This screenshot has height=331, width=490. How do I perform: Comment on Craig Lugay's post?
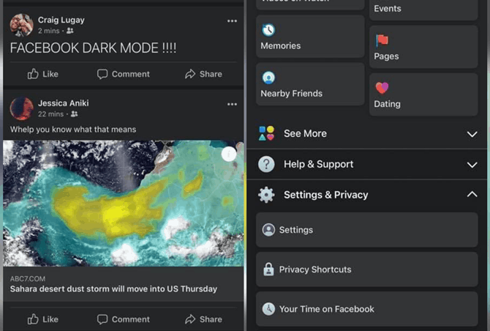(124, 74)
